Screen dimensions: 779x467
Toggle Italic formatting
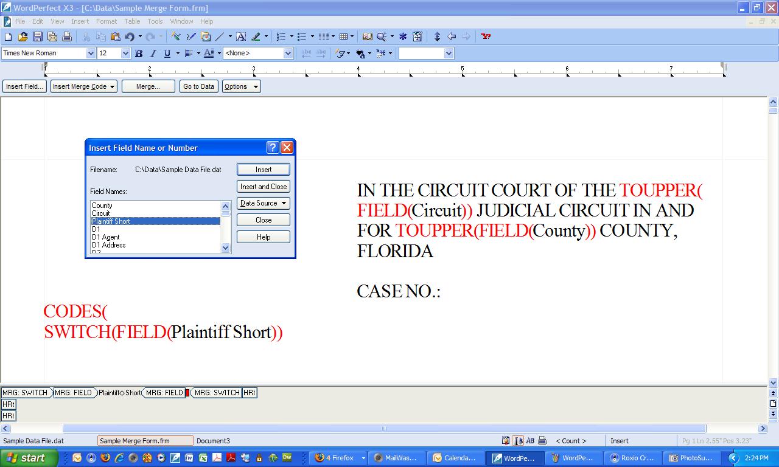[x=153, y=54]
